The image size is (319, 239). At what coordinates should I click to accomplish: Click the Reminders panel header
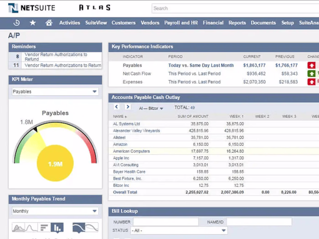click(55, 47)
